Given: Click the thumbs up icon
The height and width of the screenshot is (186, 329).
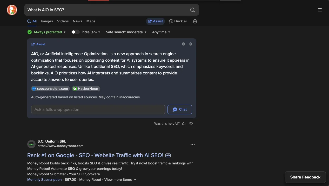Looking at the screenshot, I should (x=184, y=124).
